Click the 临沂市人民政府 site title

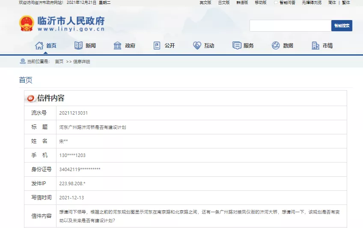pyautogui.click(x=71, y=21)
